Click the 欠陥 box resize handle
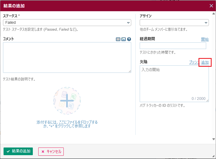 (208, 101)
